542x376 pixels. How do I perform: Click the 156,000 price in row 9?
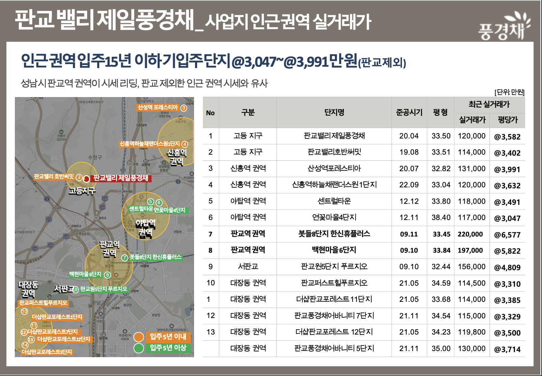pos(471,267)
